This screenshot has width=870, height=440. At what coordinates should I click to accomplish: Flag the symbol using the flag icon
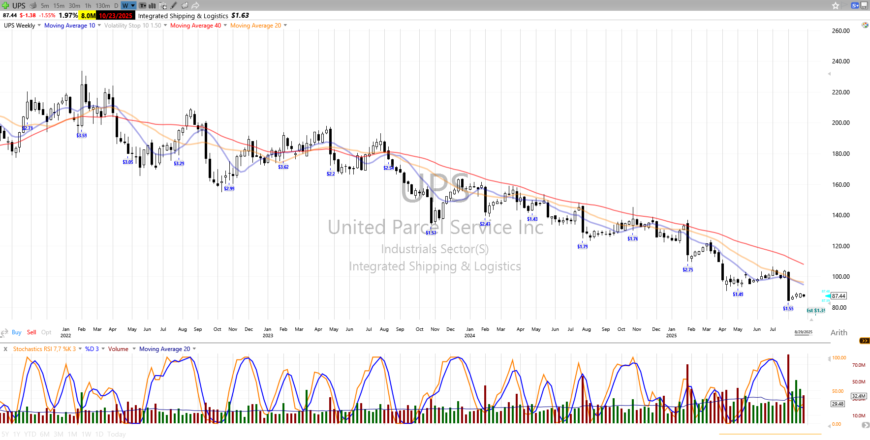pyautogui.click(x=845, y=5)
